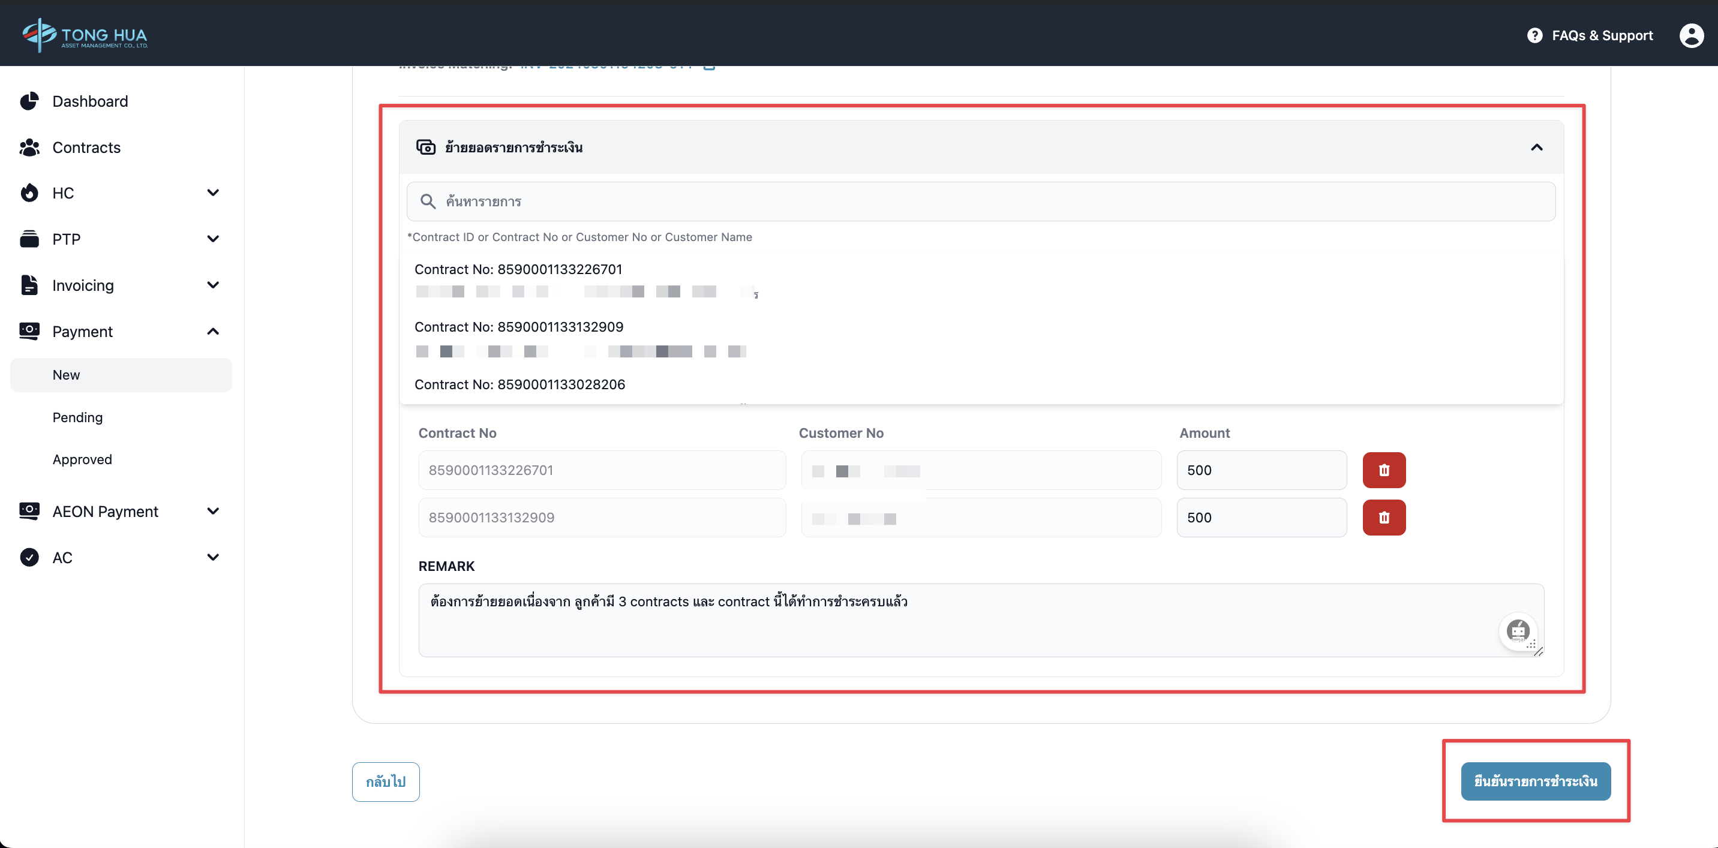Collapse the Payment menu
Viewport: 1718px width, 848px height.
tap(213, 331)
